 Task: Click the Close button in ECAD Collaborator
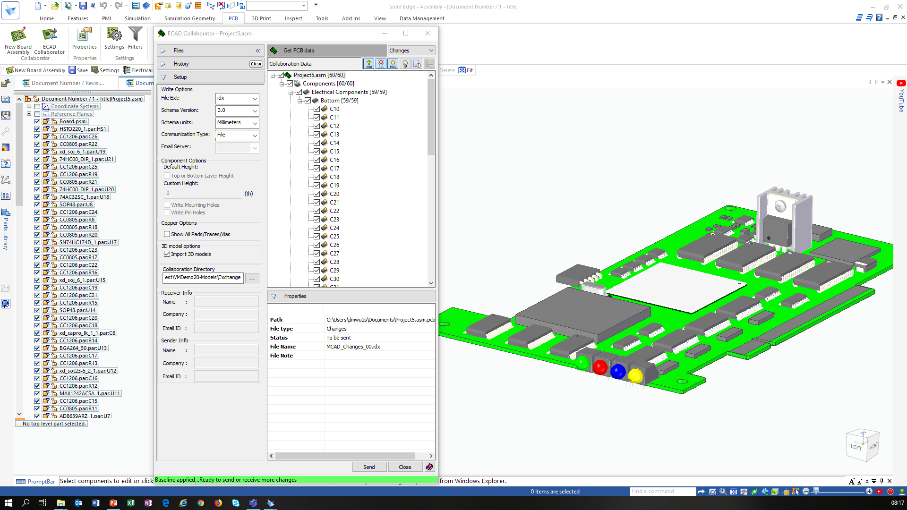[x=405, y=467]
